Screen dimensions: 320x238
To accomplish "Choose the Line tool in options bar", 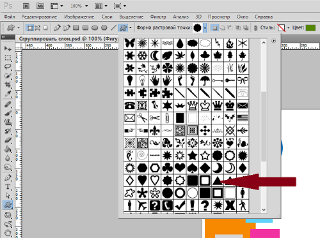I will tap(114, 27).
